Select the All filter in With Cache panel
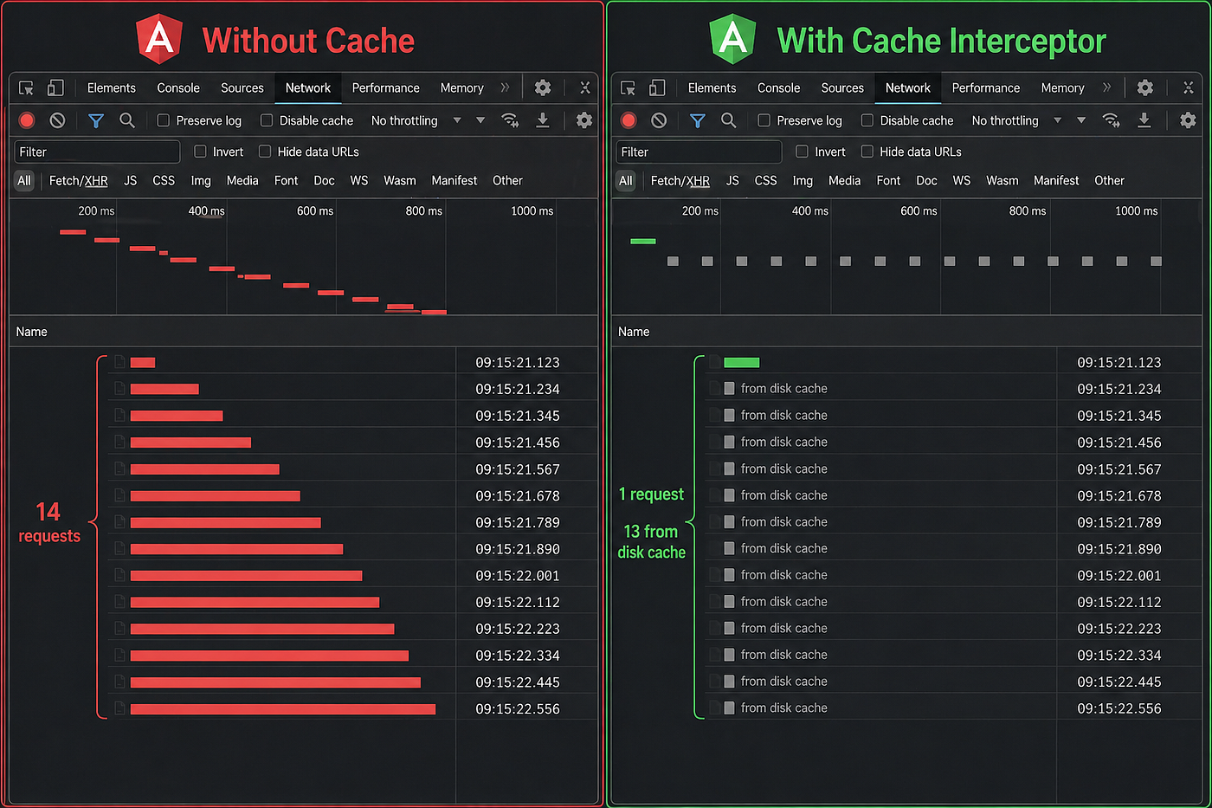This screenshot has width=1212, height=808. pyautogui.click(x=626, y=180)
